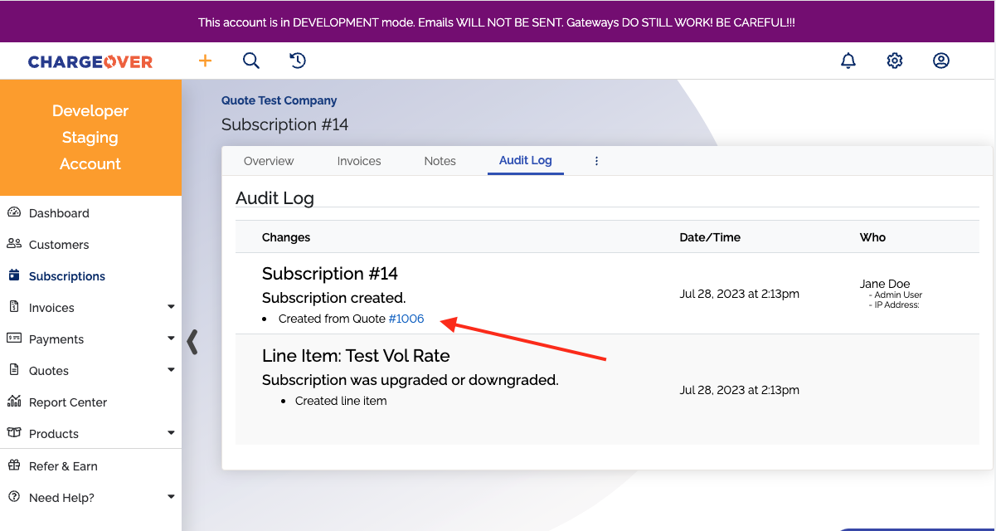Viewport: 996px width, 531px height.
Task: Click the 'IP Address:' text
Action: point(897,304)
